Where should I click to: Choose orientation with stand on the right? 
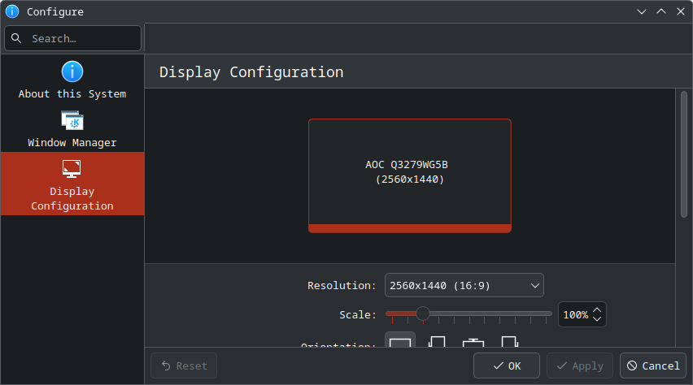pos(510,341)
